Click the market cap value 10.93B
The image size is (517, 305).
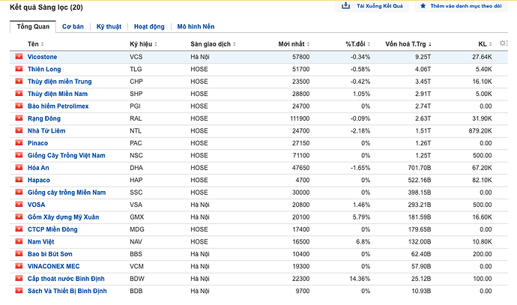(x=421, y=291)
